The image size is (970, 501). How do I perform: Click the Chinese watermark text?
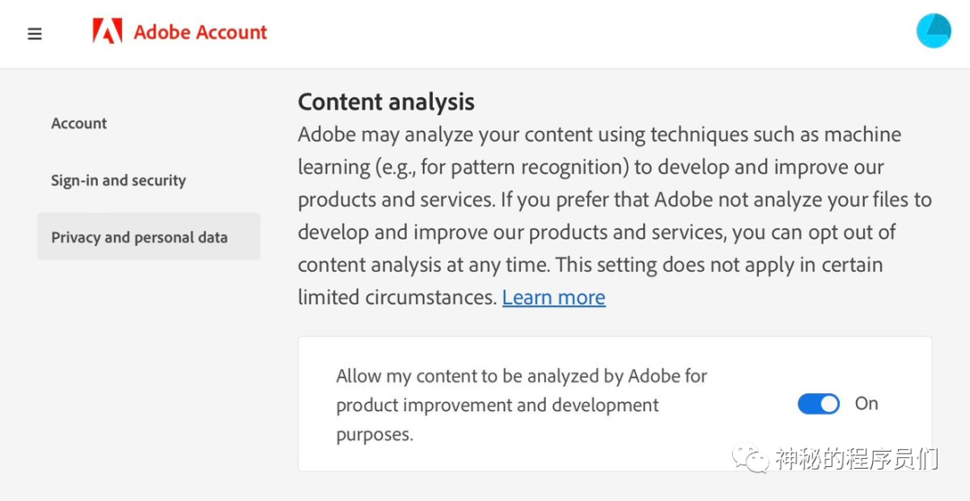click(856, 458)
